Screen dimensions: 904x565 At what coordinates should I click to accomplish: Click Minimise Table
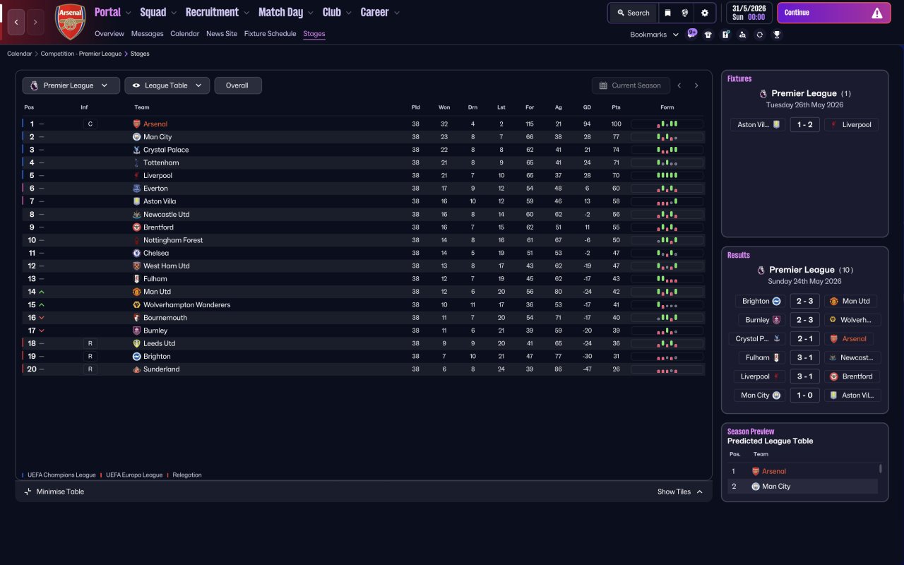(x=54, y=492)
